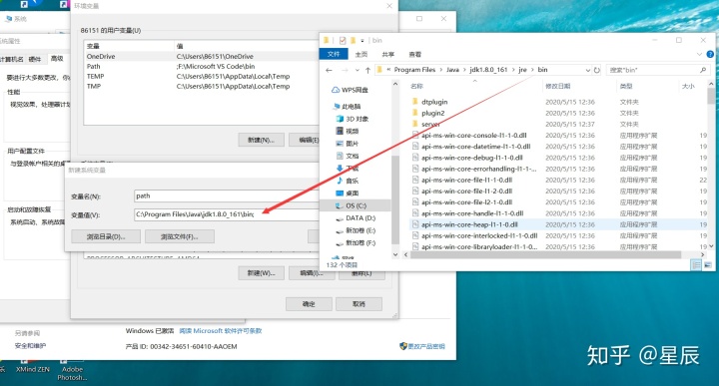Open 桌面 folder in sidebar
719x386 pixels.
[x=348, y=193]
